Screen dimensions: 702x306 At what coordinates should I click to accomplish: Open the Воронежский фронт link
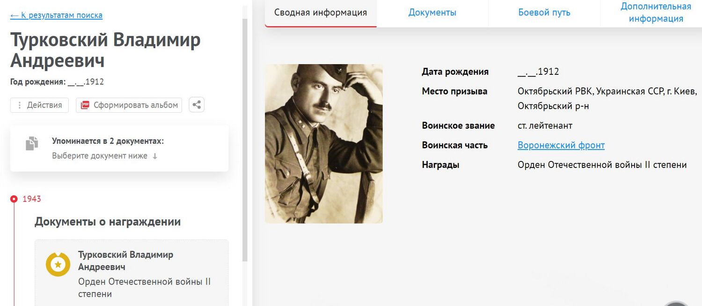[x=561, y=145]
